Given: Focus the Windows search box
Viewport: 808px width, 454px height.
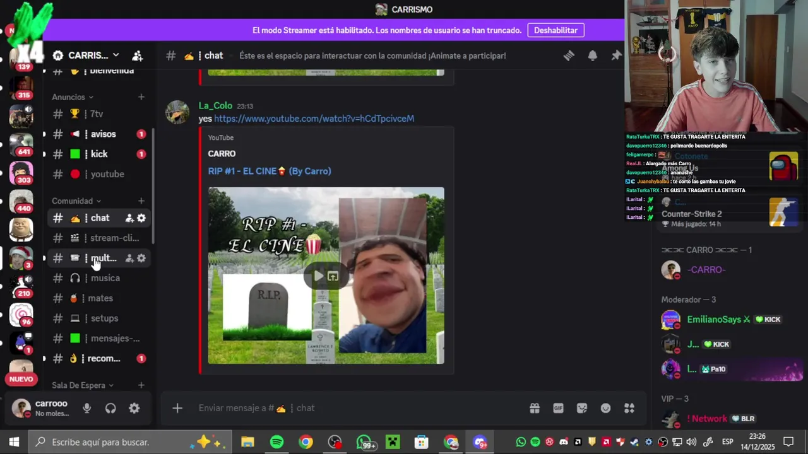Looking at the screenshot, I should pos(131,442).
